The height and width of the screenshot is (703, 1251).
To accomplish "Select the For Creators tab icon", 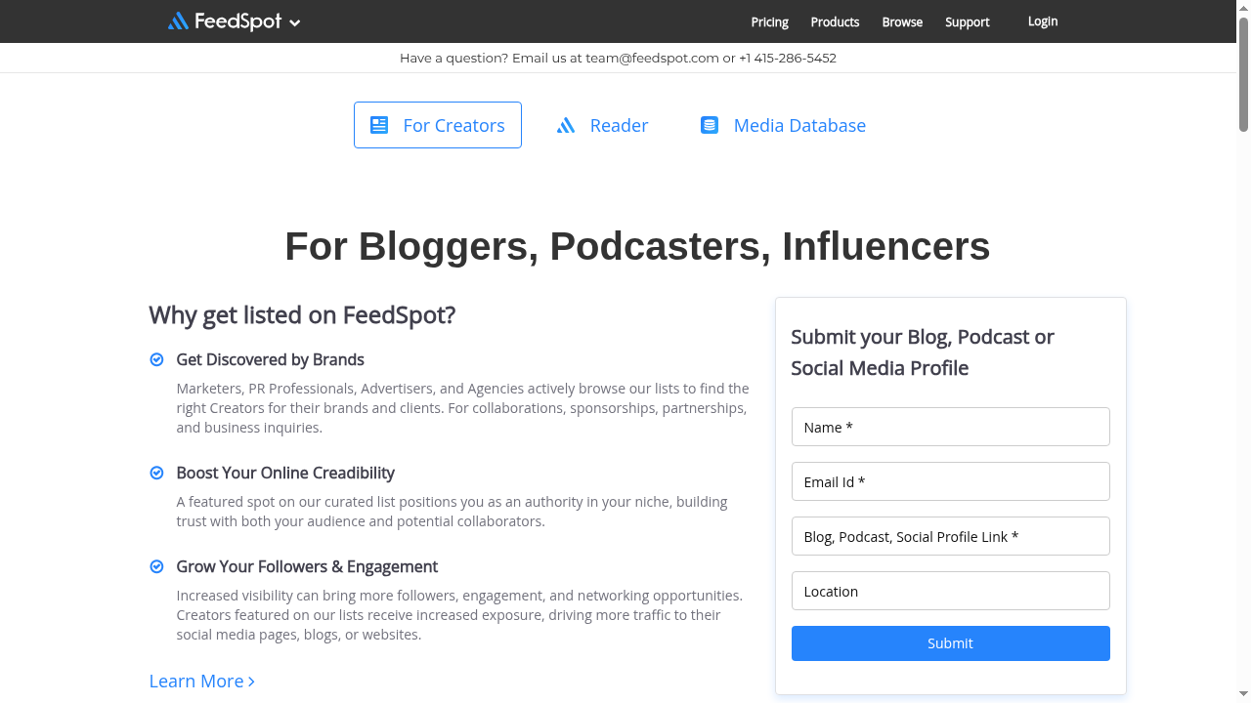I will tap(379, 125).
